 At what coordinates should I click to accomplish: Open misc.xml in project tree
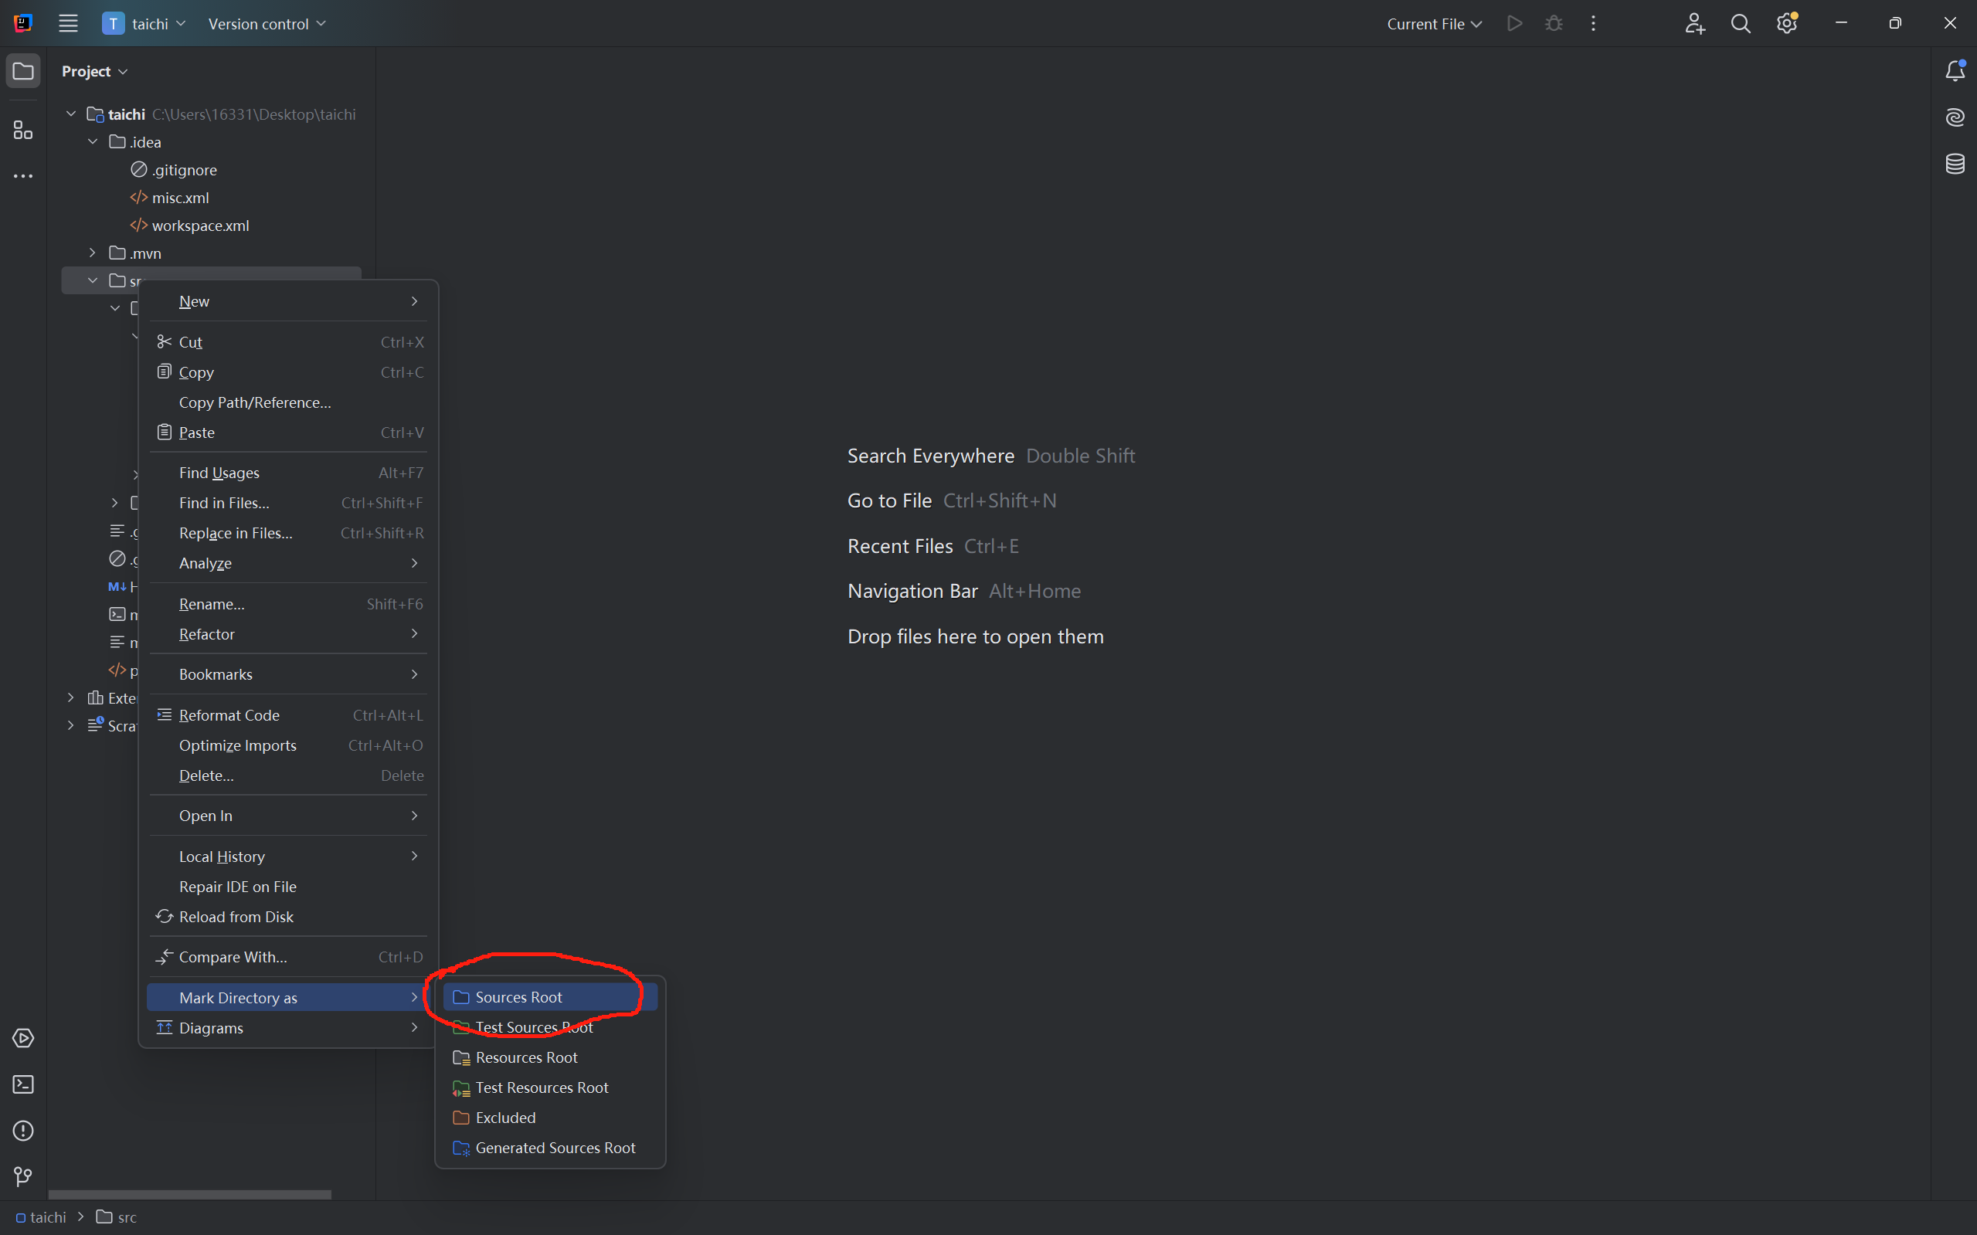click(x=180, y=198)
